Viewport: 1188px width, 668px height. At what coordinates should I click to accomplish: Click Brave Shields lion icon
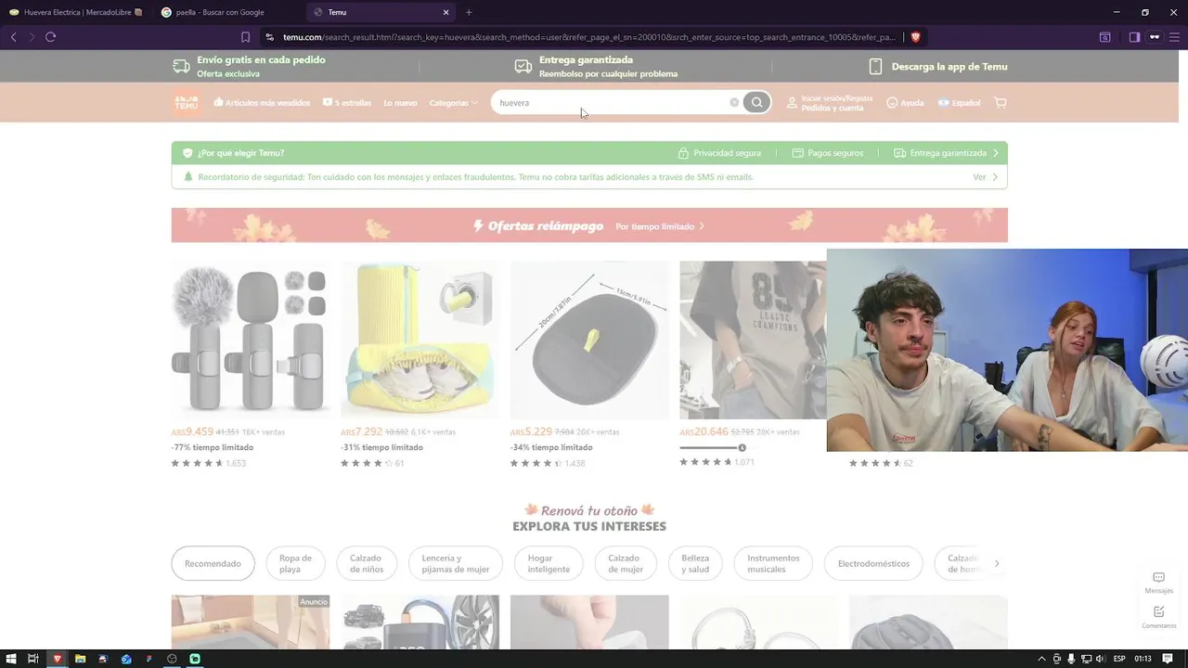[915, 37]
